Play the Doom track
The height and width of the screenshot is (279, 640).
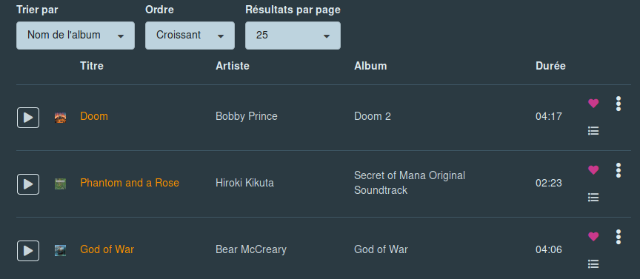pos(28,118)
